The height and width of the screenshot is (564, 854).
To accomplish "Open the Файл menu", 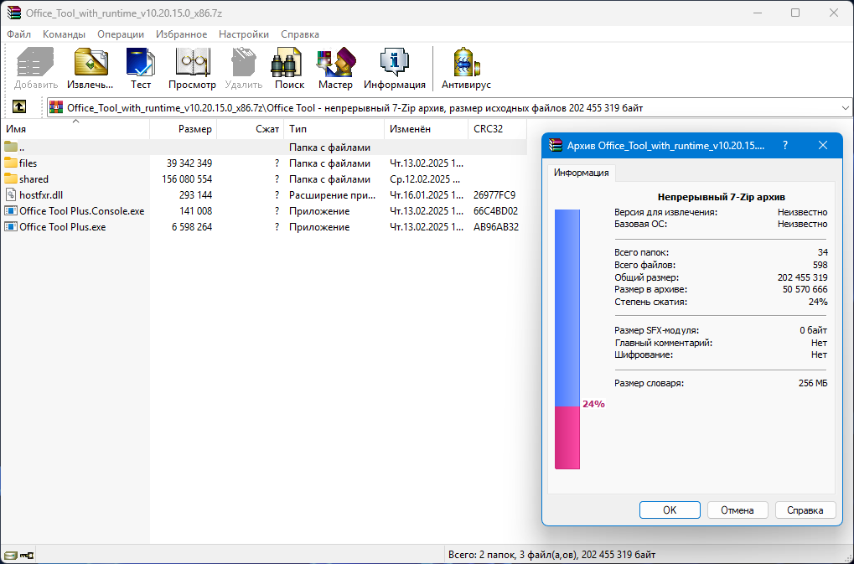I will click(x=19, y=34).
